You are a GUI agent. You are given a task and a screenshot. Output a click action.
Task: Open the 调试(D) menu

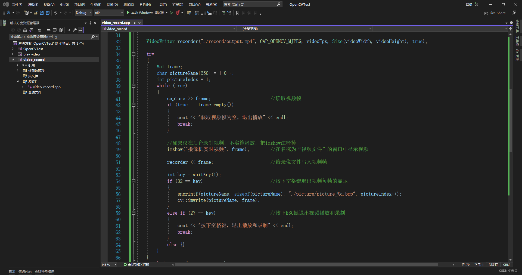(112, 4)
